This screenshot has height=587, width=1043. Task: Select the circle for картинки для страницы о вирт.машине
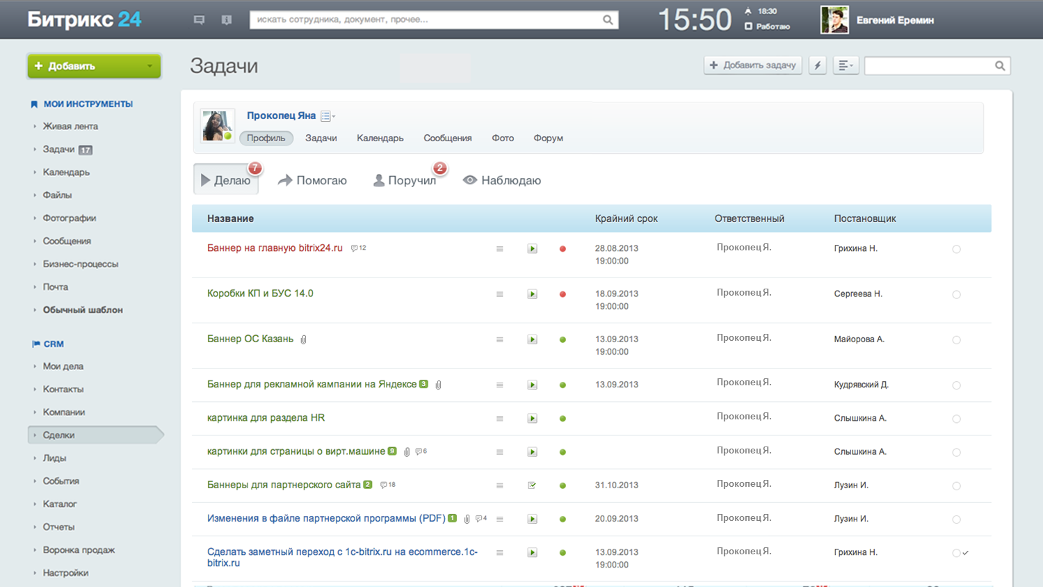point(956,452)
